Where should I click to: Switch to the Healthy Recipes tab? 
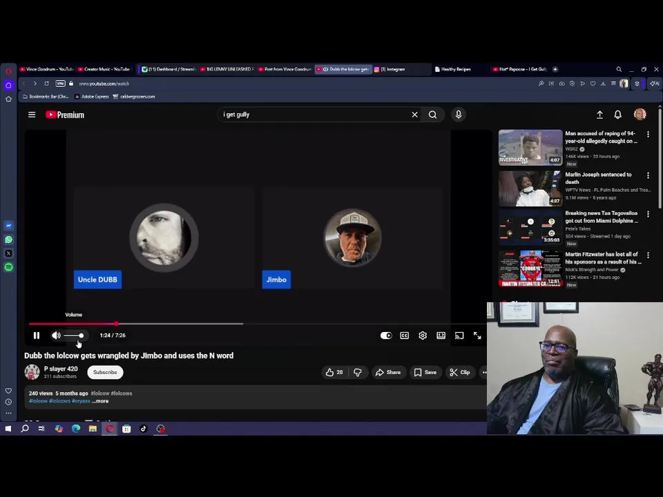click(456, 69)
